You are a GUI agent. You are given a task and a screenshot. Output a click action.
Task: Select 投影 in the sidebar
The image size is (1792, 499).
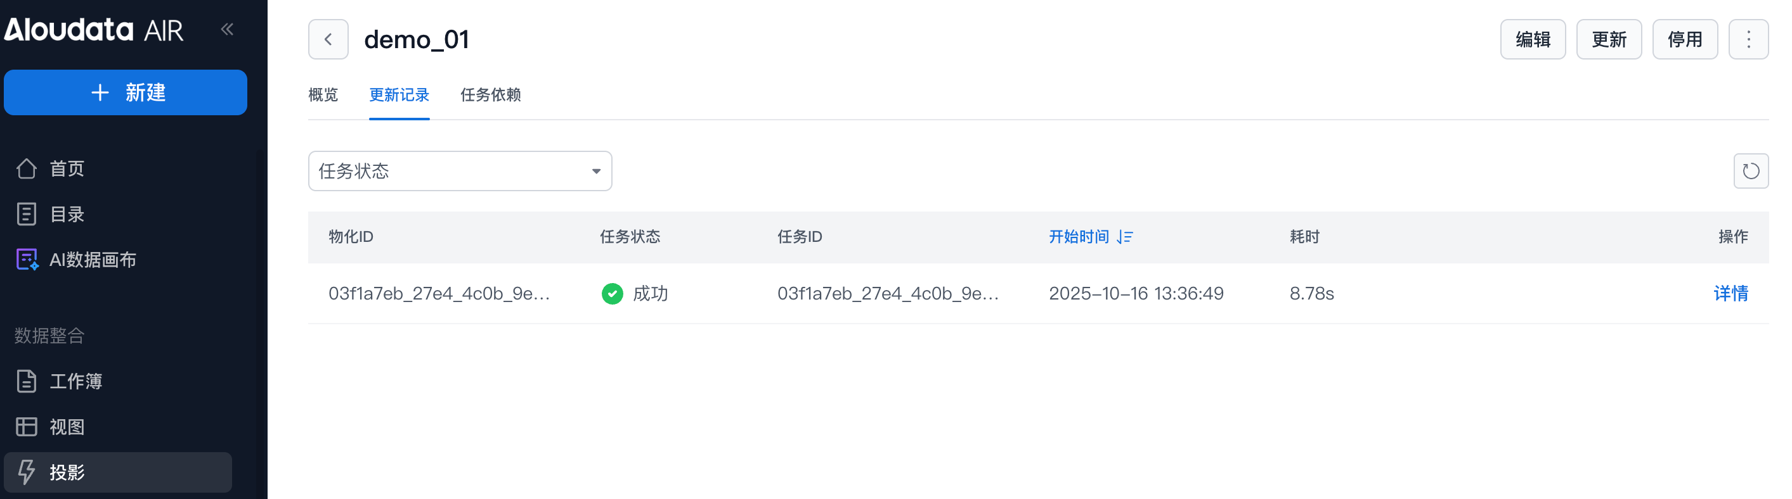point(67,472)
